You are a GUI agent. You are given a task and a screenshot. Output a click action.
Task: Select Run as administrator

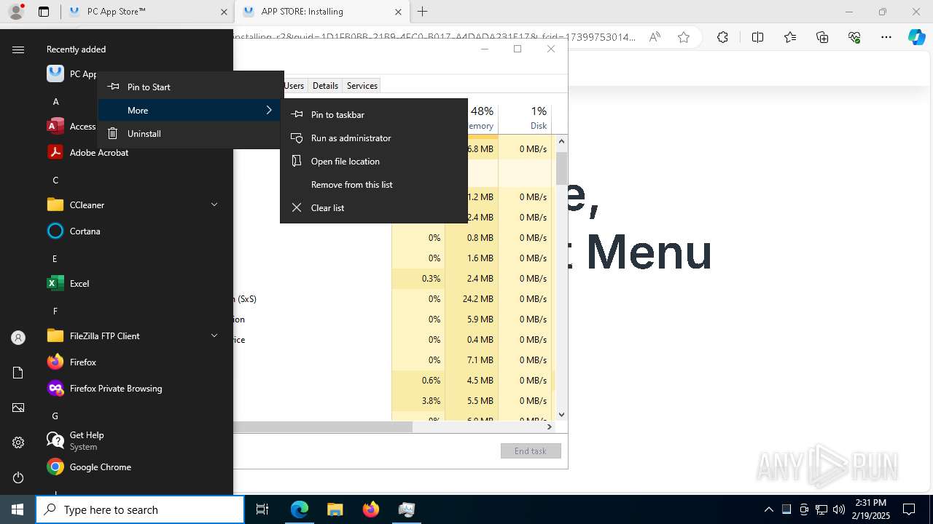[x=374, y=138]
